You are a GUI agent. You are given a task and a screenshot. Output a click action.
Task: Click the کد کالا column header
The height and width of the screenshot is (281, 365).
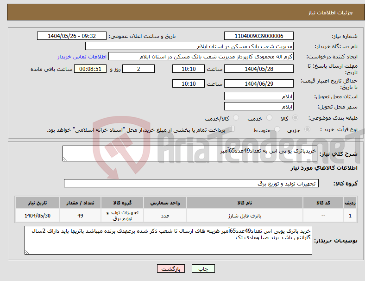pyautogui.click(x=323, y=203)
